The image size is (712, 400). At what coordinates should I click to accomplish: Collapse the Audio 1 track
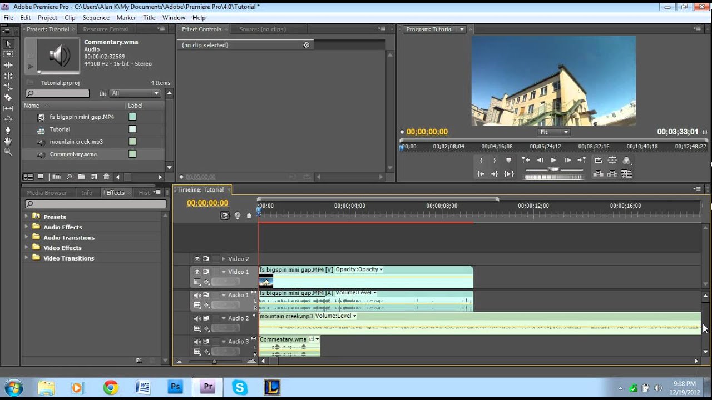pyautogui.click(x=224, y=295)
